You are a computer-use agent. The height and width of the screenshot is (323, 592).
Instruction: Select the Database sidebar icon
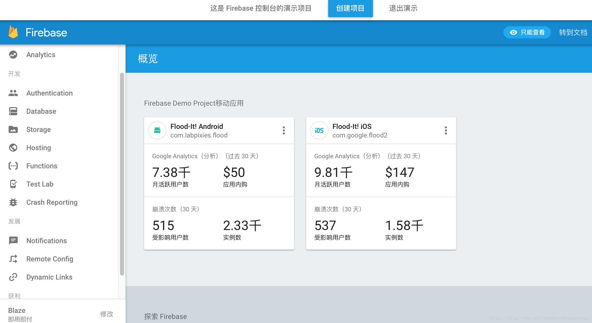coord(13,111)
